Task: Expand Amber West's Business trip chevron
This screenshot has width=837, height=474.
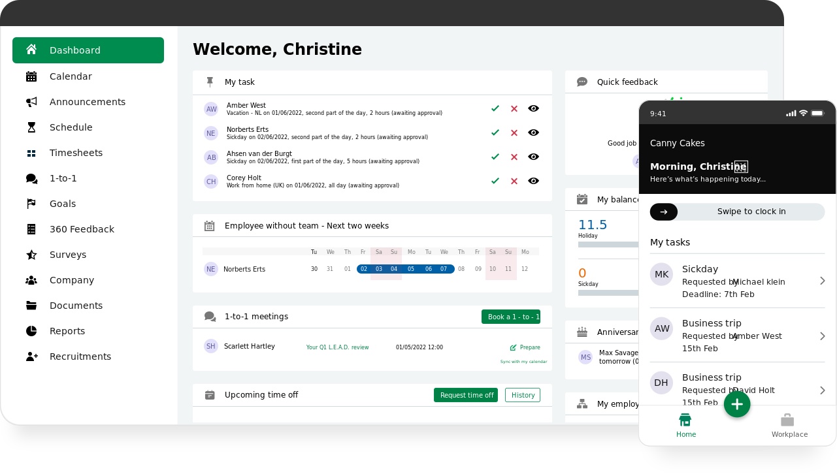Action: (823, 336)
